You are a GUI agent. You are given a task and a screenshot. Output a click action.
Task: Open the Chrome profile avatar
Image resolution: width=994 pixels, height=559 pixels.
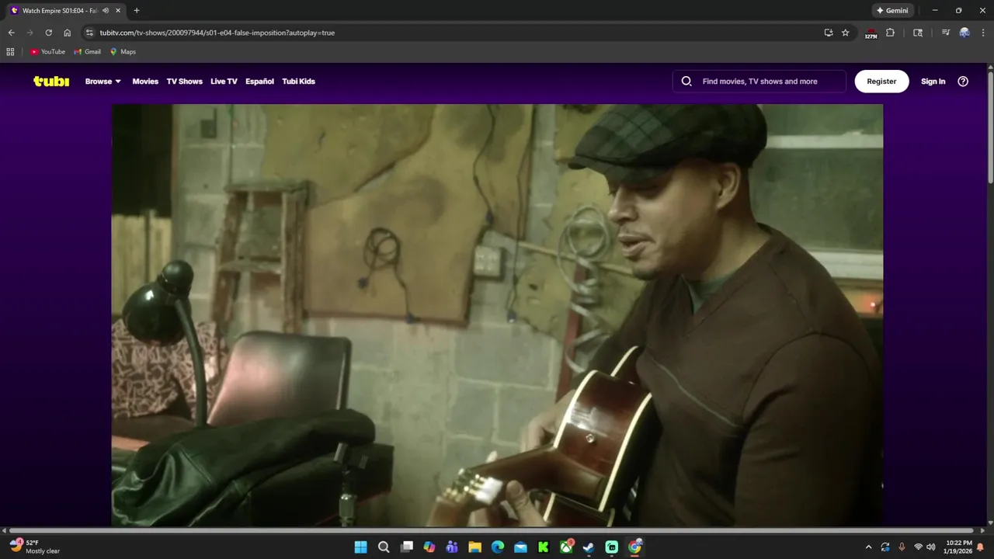pos(964,33)
